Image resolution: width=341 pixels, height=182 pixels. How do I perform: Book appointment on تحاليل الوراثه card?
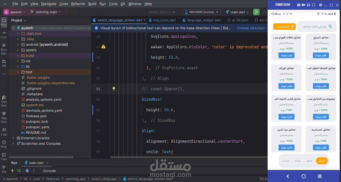286,86
